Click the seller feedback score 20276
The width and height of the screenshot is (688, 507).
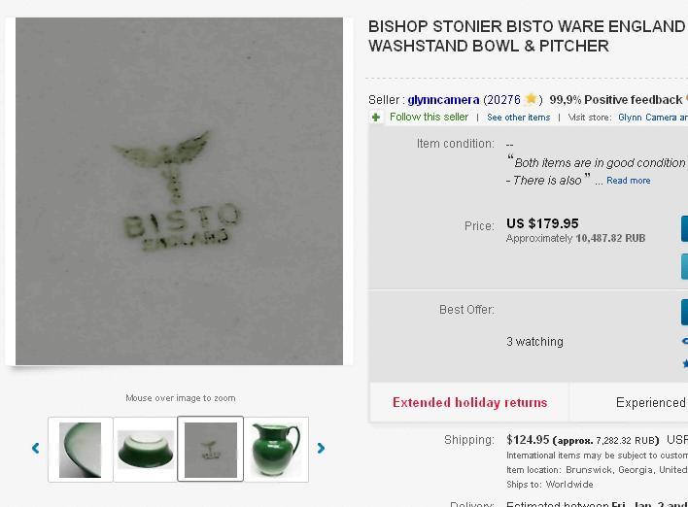pyautogui.click(x=503, y=100)
